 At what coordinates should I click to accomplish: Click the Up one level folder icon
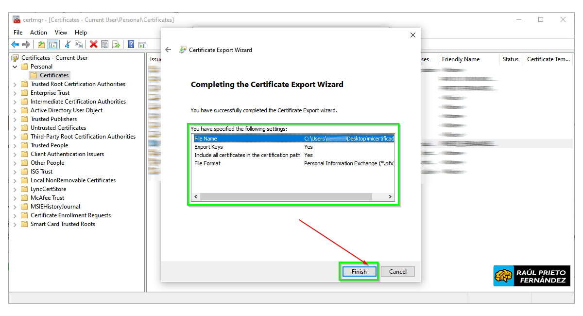41,45
